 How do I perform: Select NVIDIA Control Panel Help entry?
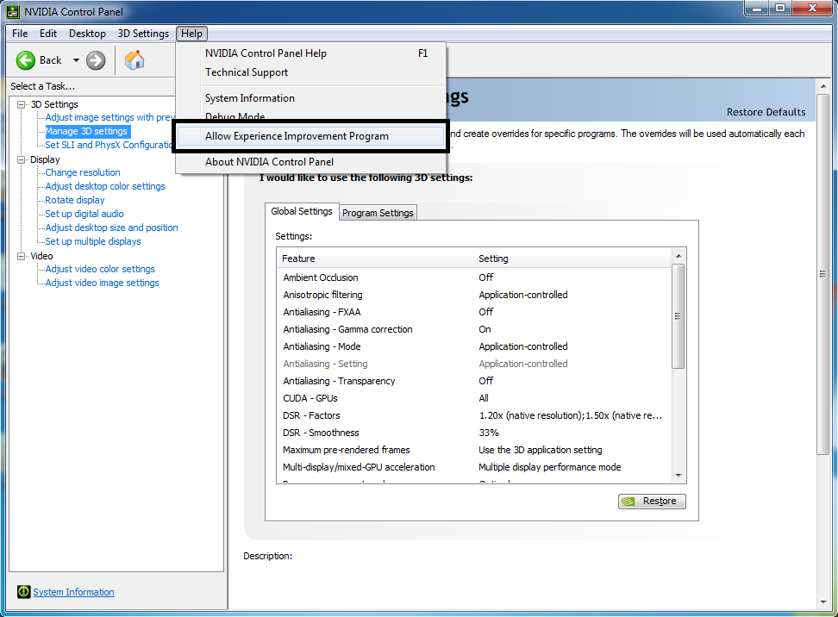pos(311,53)
